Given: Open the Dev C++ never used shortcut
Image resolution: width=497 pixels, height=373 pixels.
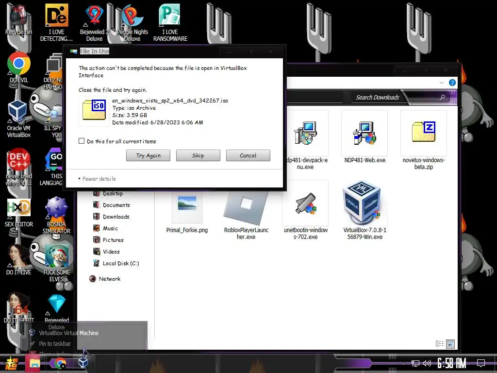Looking at the screenshot, I should pyautogui.click(x=19, y=167).
